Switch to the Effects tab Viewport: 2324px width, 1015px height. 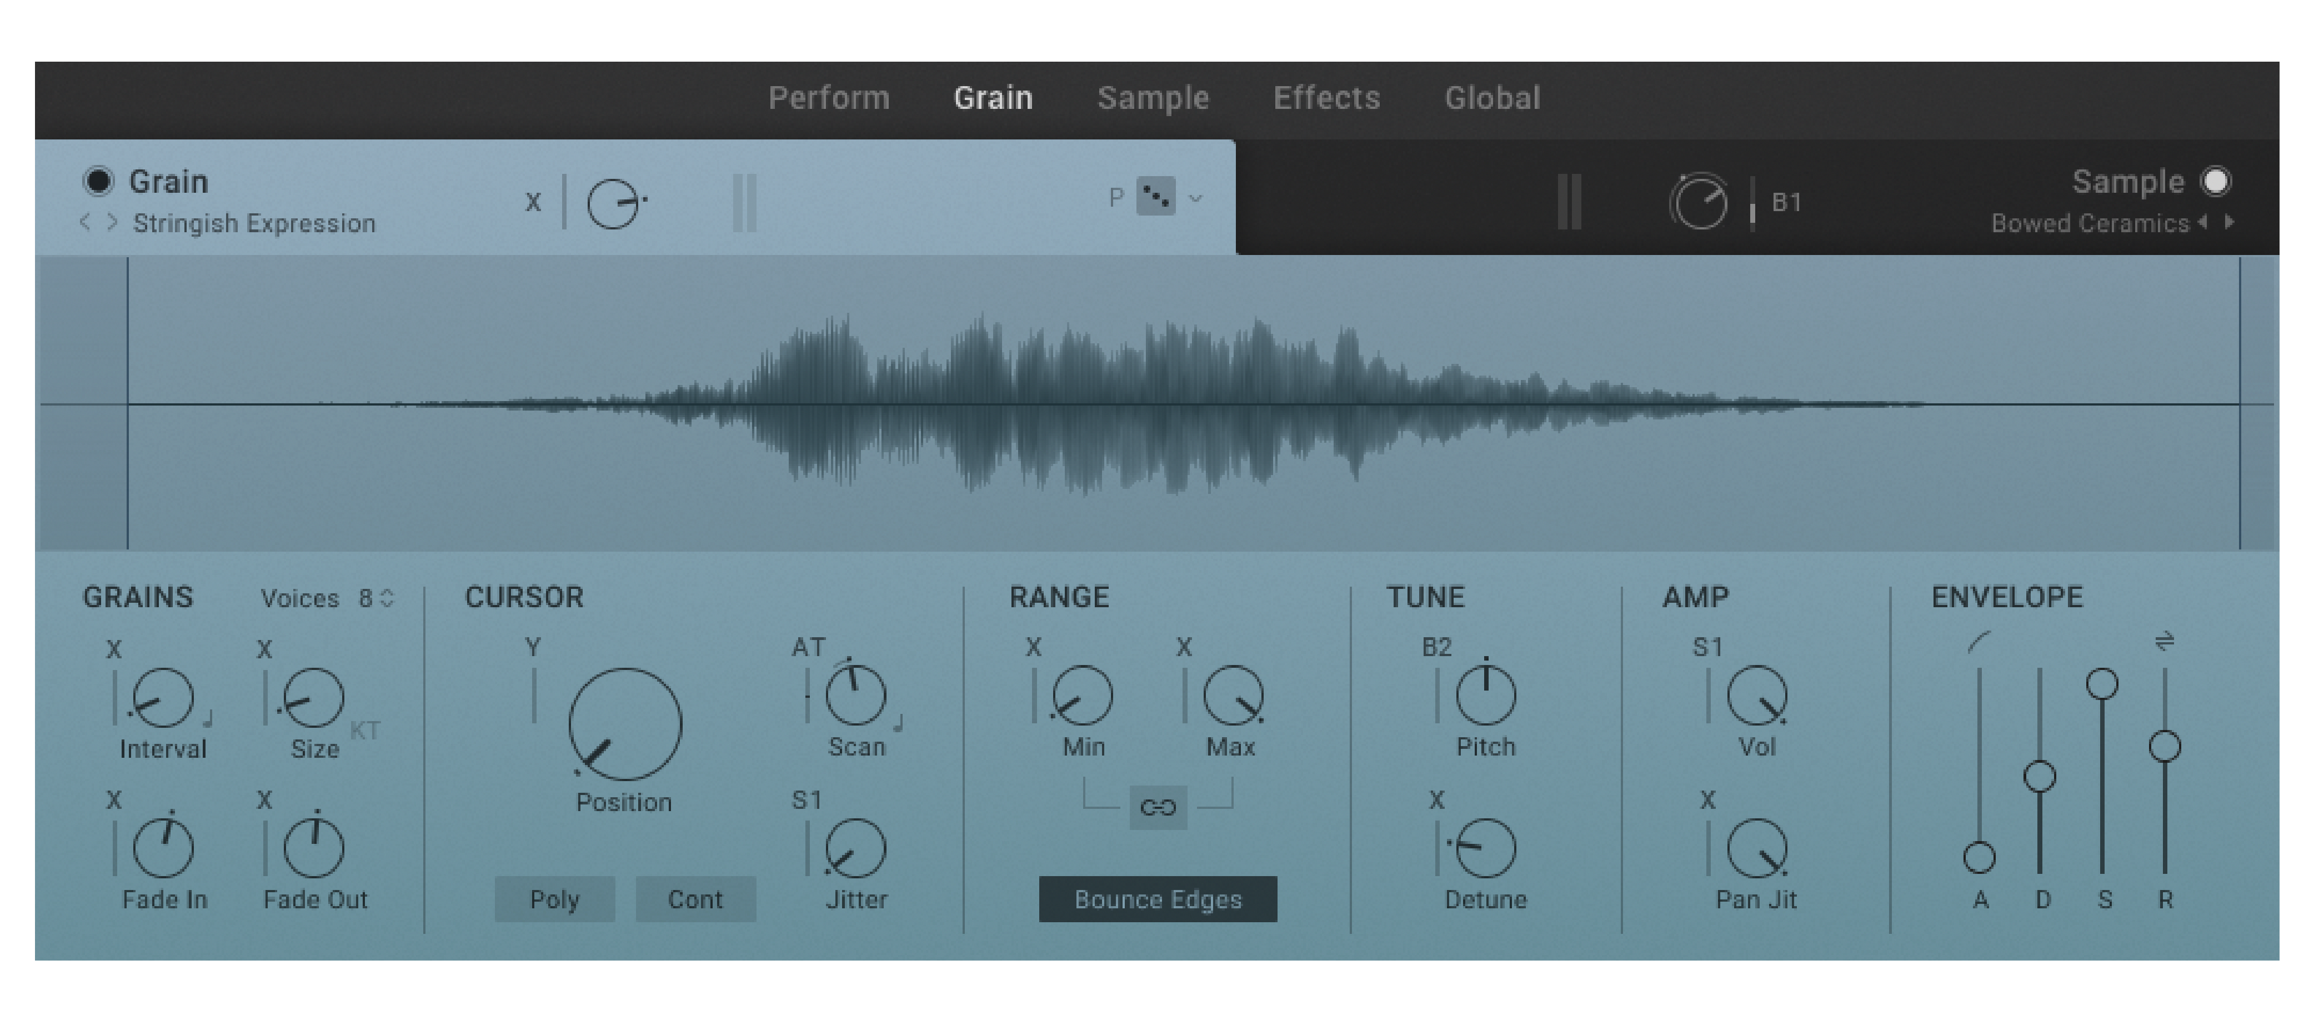click(1325, 97)
